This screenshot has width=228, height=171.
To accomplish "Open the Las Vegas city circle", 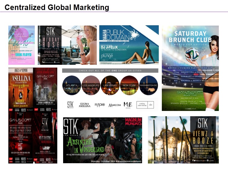I will [110, 85].
